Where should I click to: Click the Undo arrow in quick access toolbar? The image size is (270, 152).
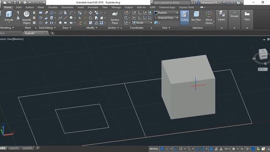point(30,3)
